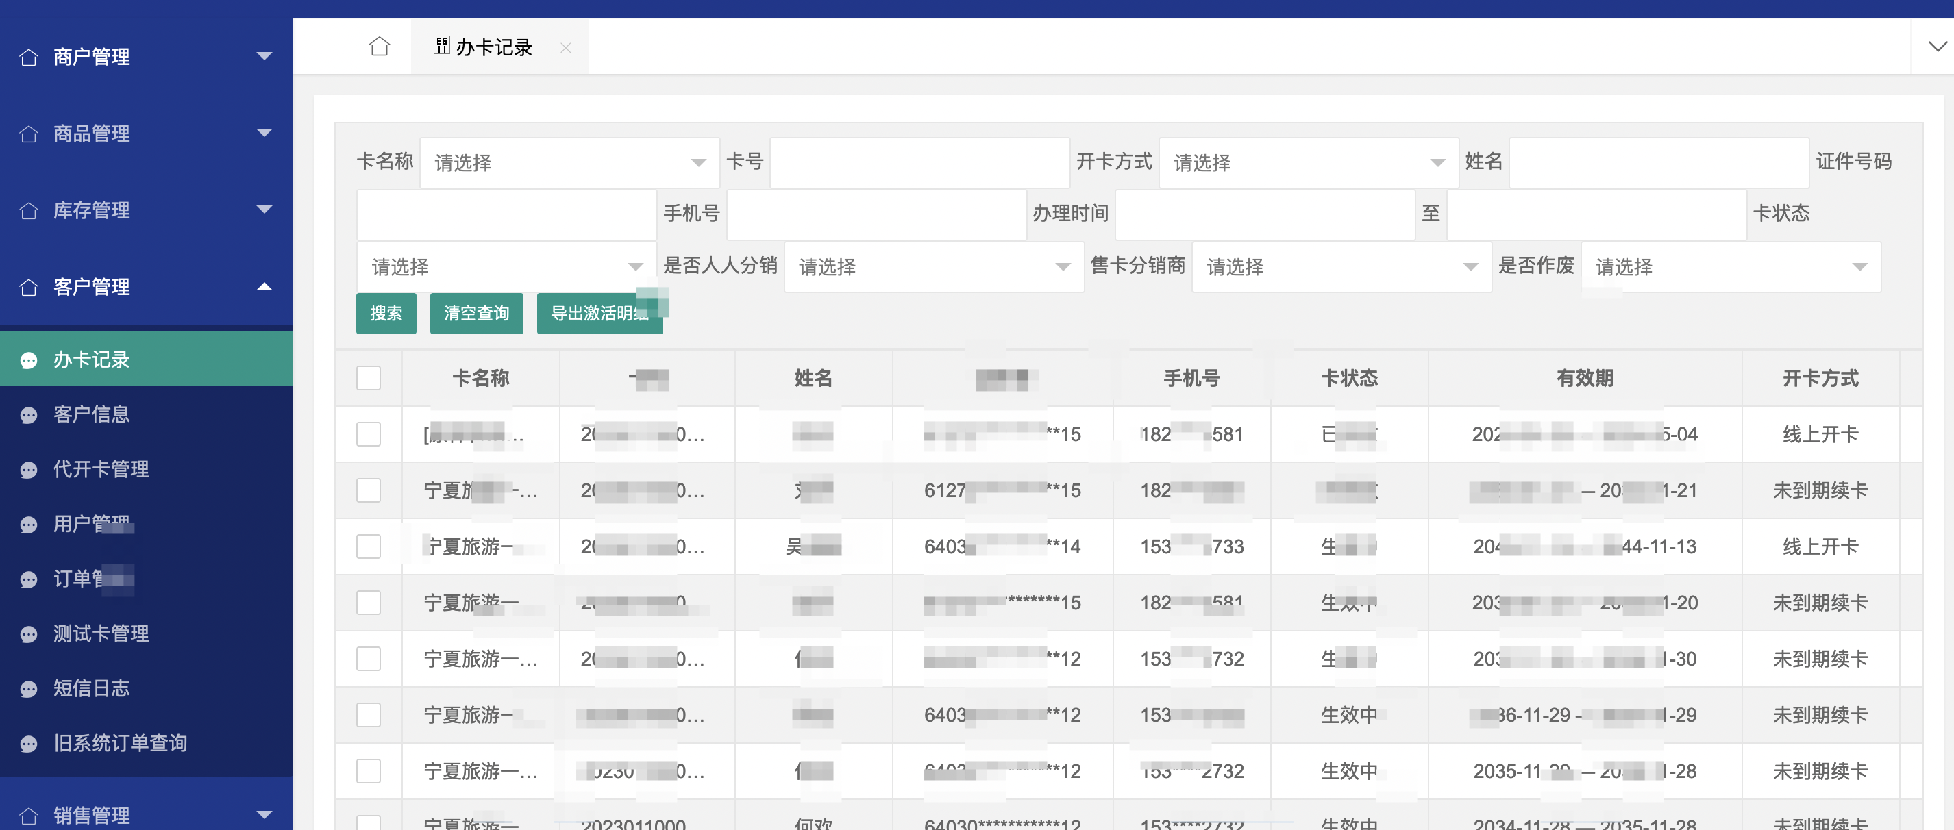The width and height of the screenshot is (1954, 830).
Task: Click the 导出激活明细 button
Action: [x=600, y=313]
